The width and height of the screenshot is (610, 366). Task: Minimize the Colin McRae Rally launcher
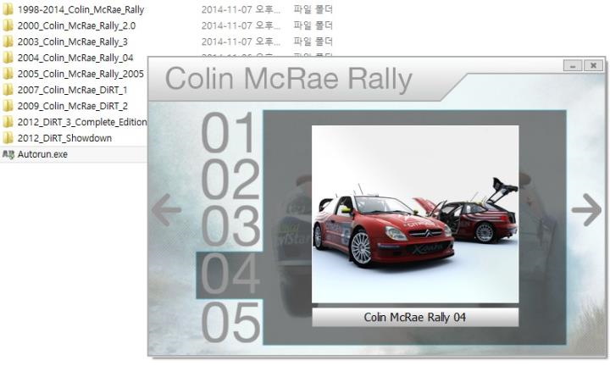(x=573, y=66)
